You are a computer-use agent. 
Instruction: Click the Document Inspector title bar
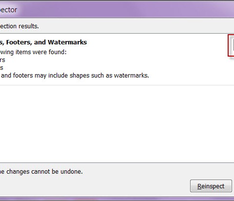[117, 10]
